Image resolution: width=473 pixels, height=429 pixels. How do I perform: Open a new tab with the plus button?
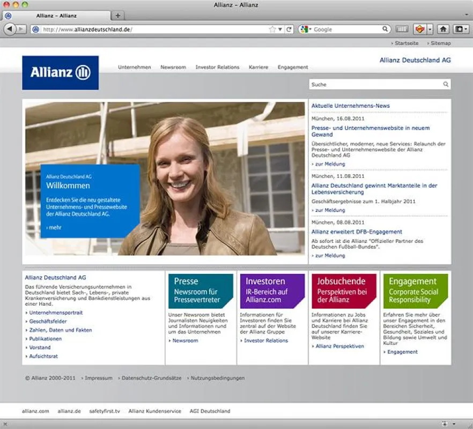point(118,16)
